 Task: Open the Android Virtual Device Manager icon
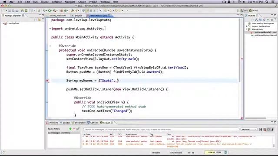click(26, 10)
